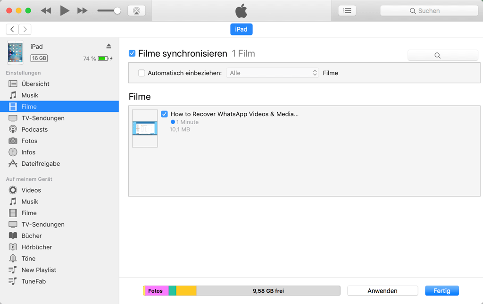Click the Fotos camera icon
The image size is (483, 304).
click(x=13, y=141)
